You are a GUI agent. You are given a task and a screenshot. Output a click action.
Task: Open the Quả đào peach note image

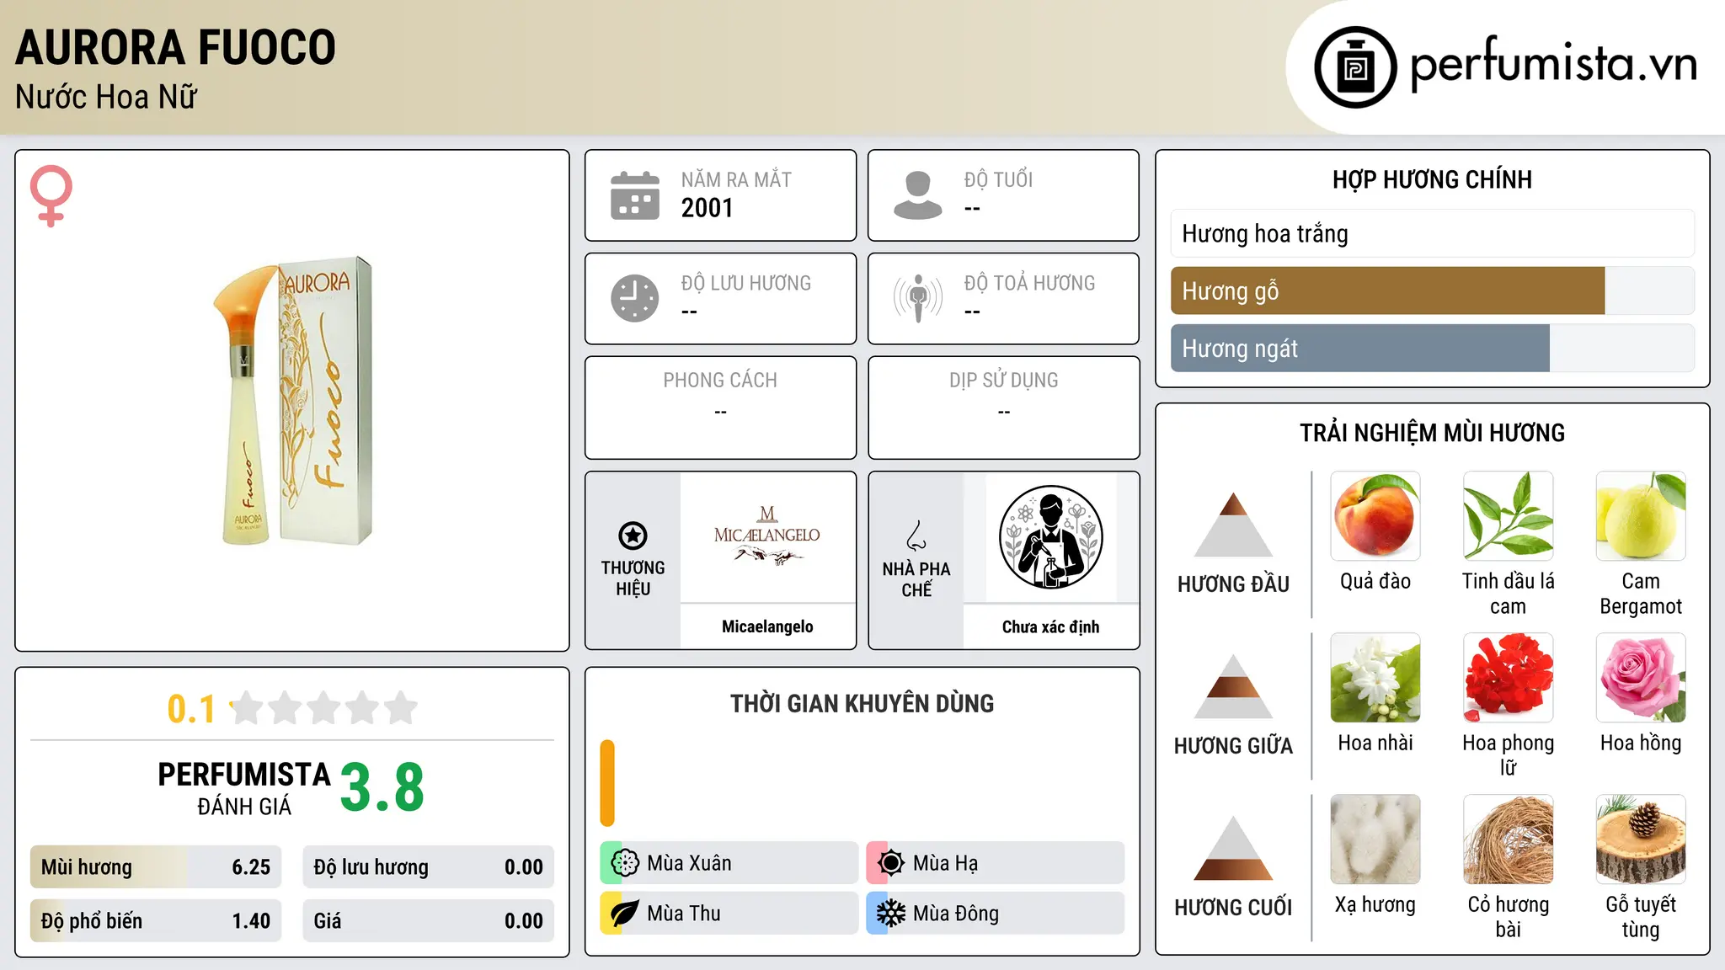click(x=1375, y=516)
